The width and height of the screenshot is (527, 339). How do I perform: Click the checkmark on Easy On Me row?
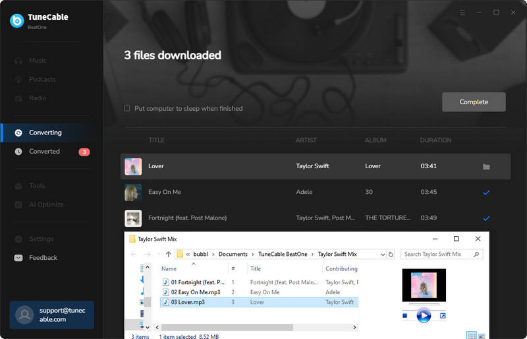click(x=486, y=193)
